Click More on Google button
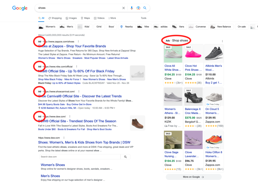 pos(193,177)
